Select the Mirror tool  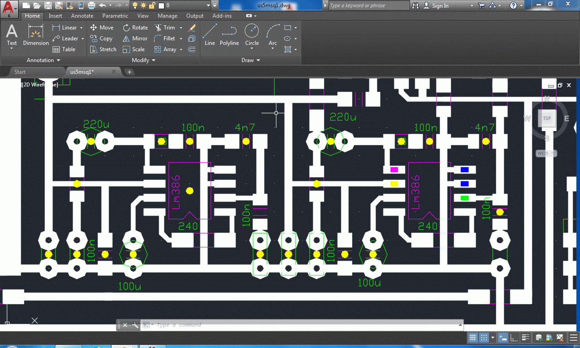(135, 39)
